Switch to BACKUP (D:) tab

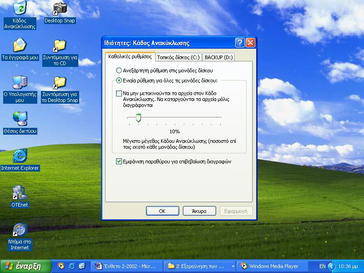tap(219, 57)
